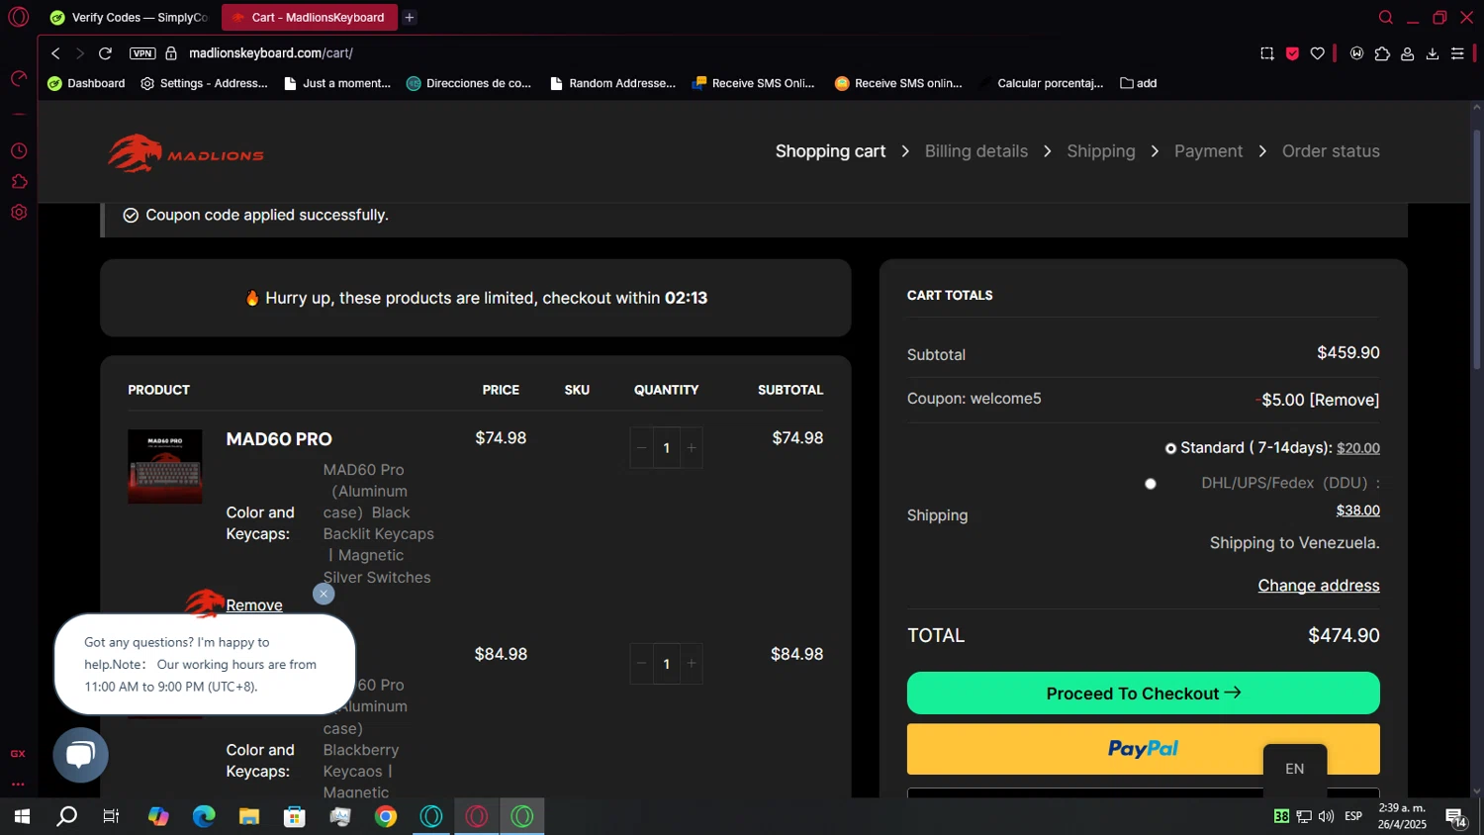Open the extensions cube icon in toolbar
This screenshot has width=1484, height=835.
point(1382,53)
